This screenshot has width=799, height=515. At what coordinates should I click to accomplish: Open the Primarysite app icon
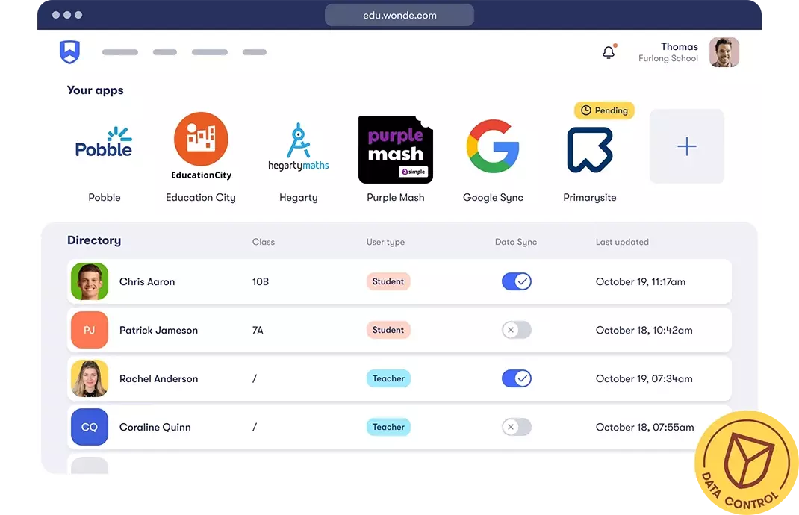590,150
